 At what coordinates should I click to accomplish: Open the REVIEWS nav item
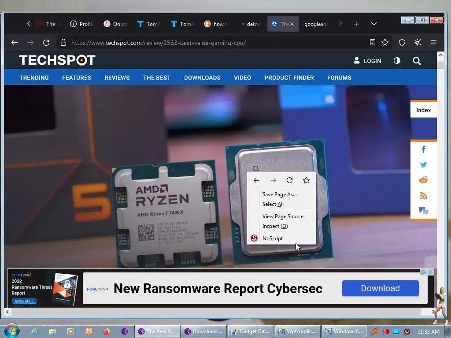tap(117, 77)
